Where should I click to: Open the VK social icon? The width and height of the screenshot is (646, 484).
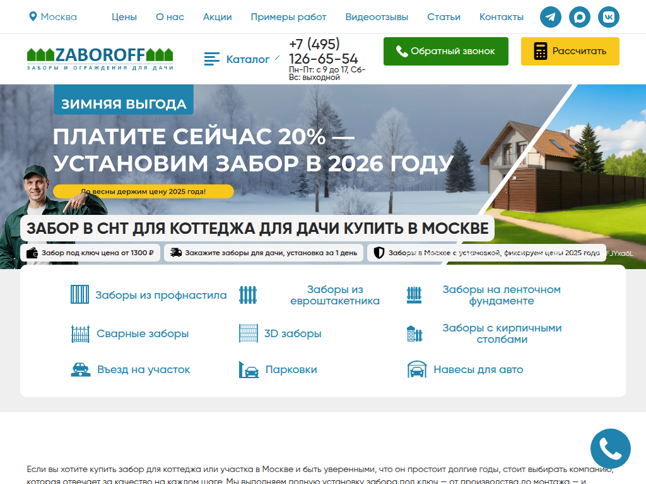point(609,17)
